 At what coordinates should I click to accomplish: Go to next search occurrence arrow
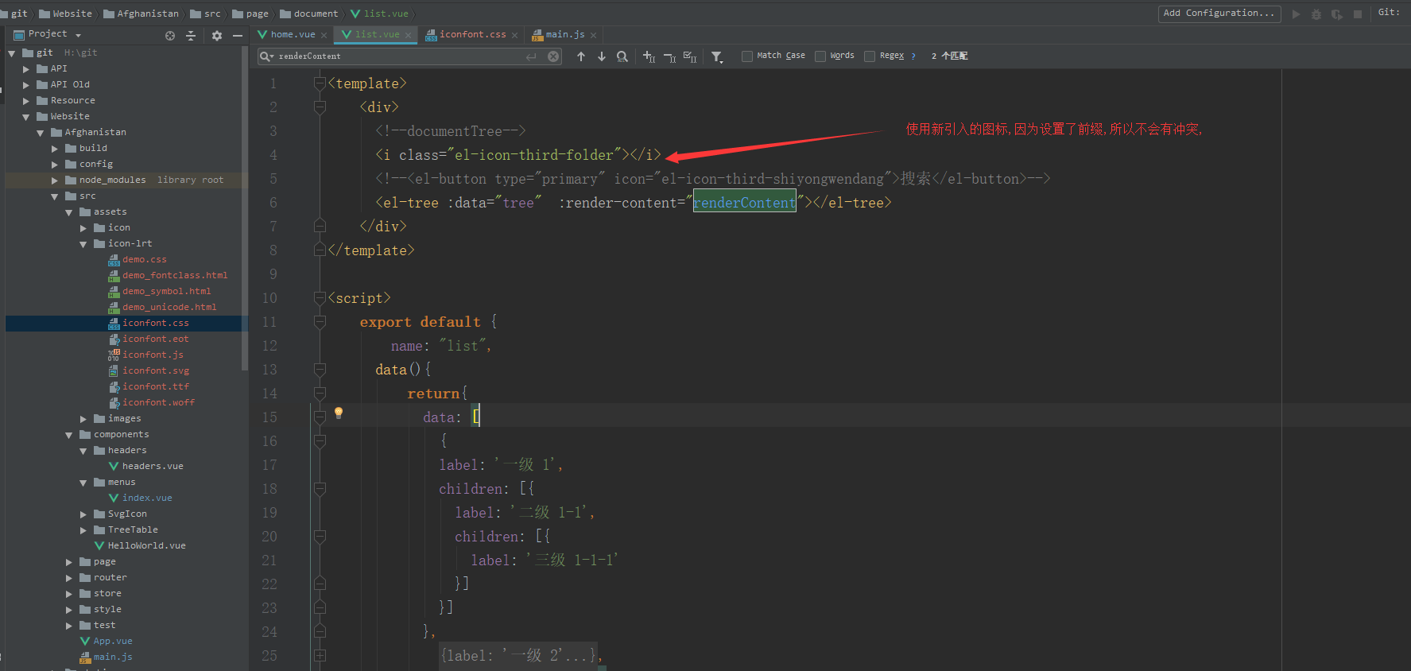tap(602, 56)
